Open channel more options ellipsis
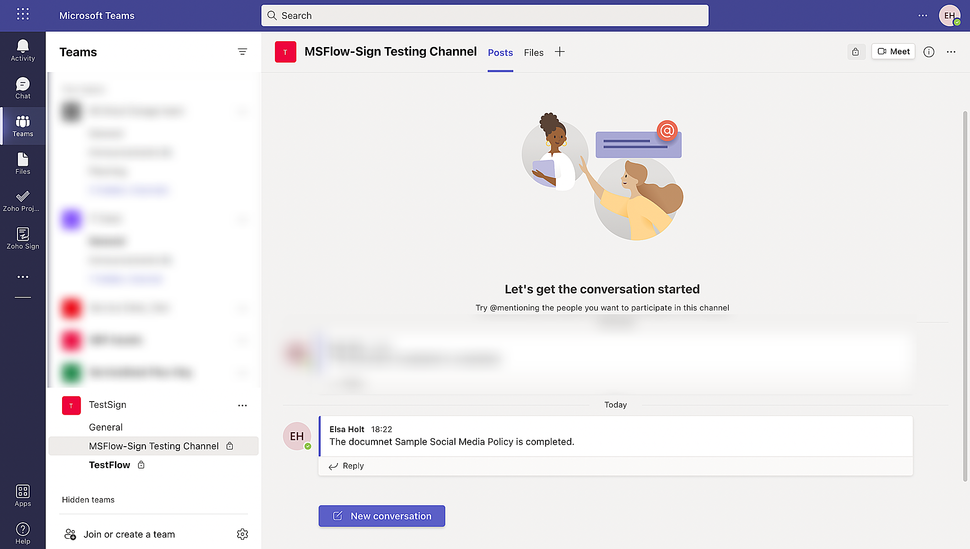970x549 pixels. 951,52
